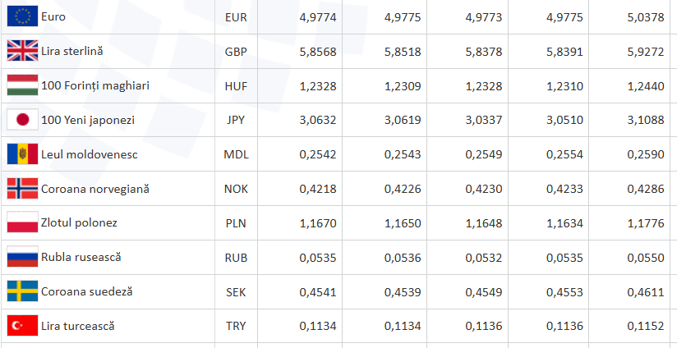
Task: Click the Norwegian flag icon
Action: click(x=22, y=189)
